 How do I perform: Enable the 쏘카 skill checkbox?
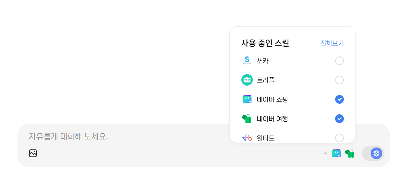click(x=339, y=61)
